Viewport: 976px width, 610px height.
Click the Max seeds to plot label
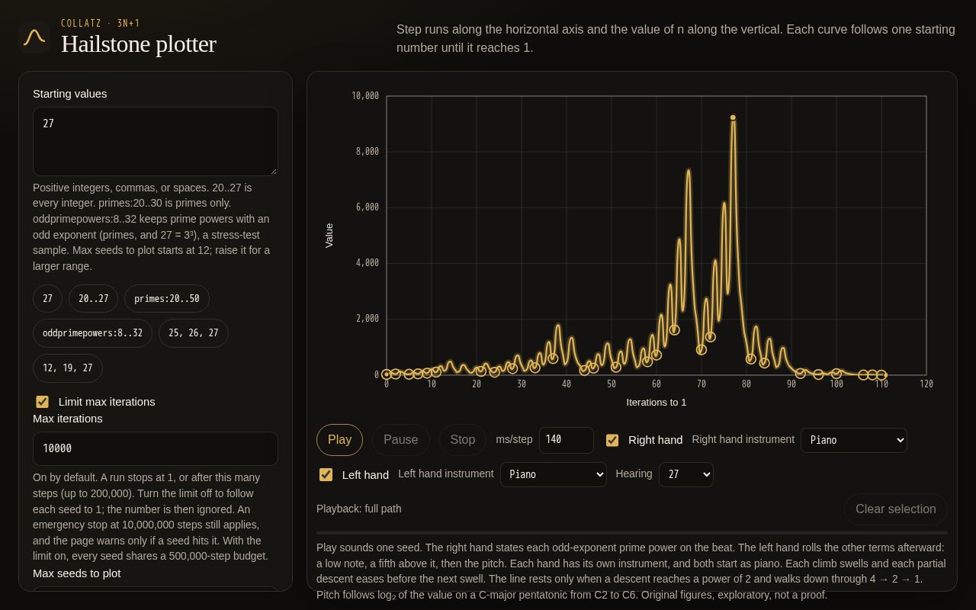76,573
